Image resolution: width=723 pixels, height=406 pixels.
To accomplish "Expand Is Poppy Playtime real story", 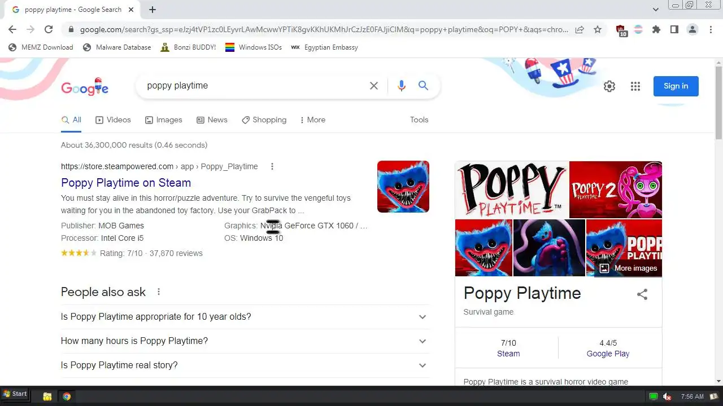I will click(245, 365).
